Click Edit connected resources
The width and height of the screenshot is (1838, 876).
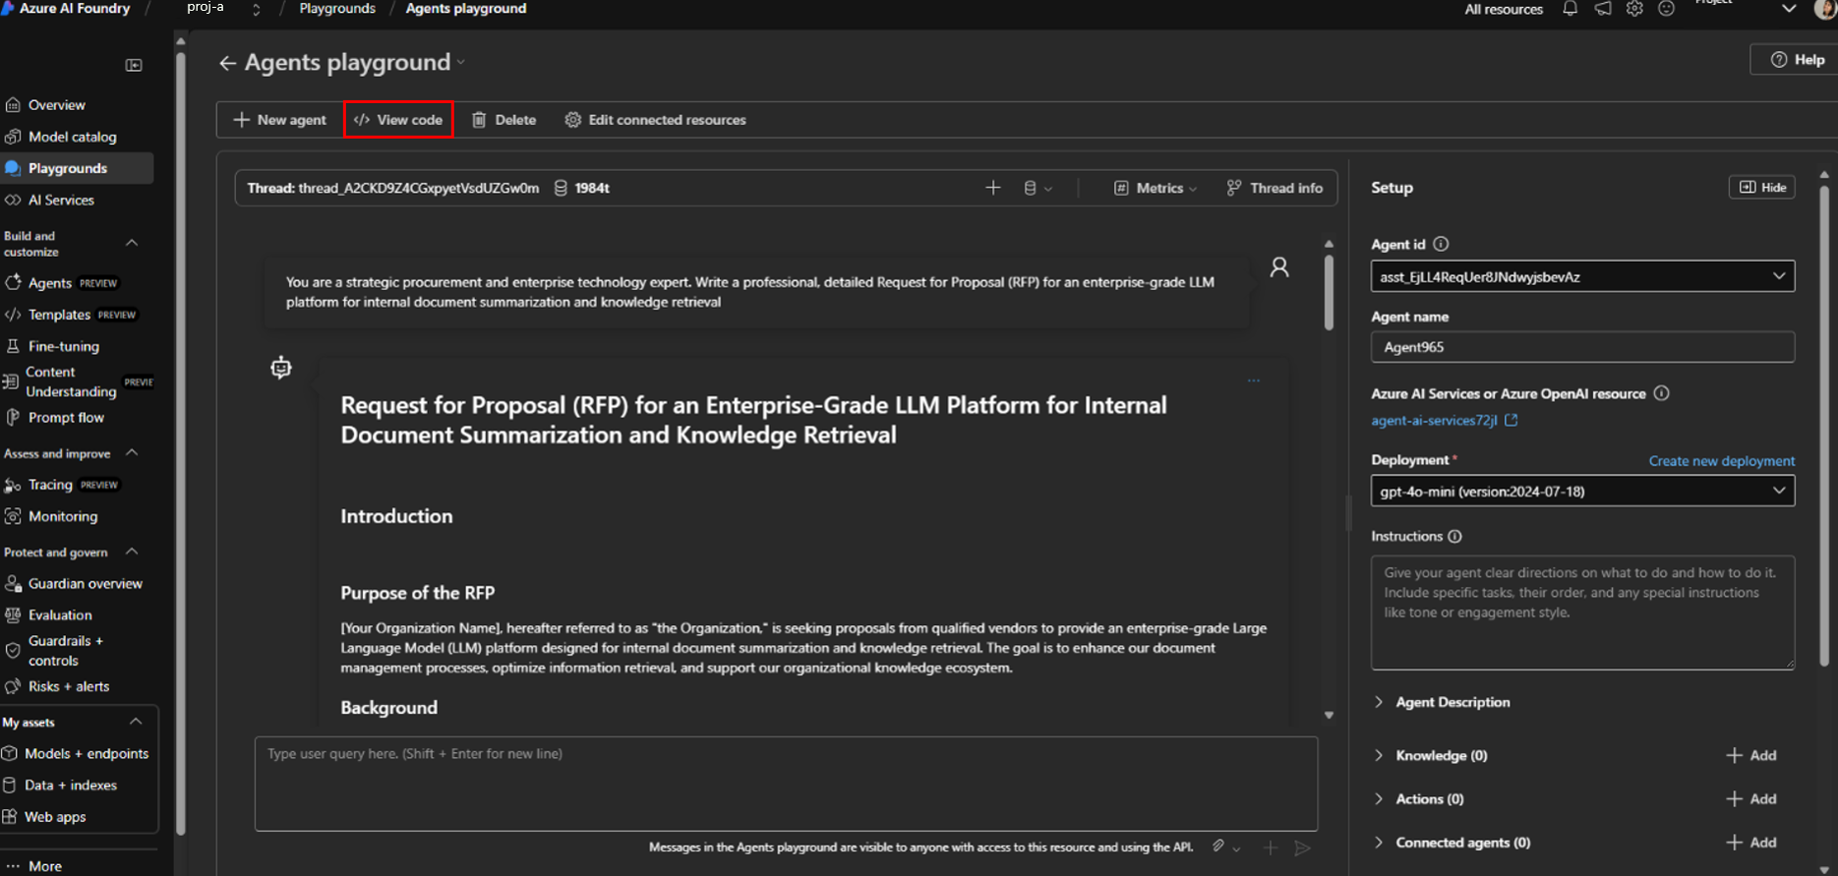[656, 120]
